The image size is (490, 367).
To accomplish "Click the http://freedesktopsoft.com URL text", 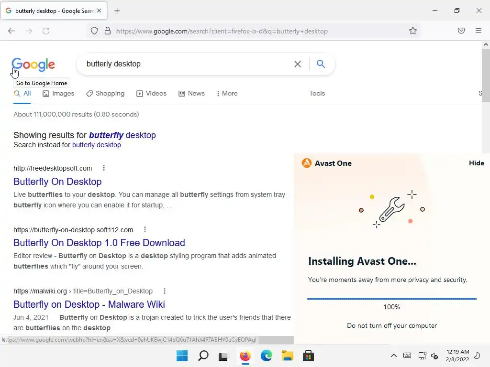I will 53,168.
